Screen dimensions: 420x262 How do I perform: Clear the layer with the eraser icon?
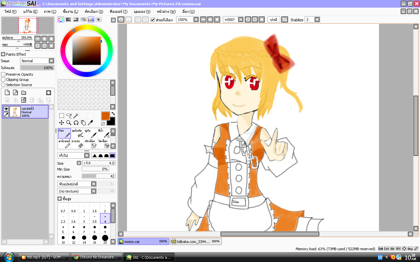pyautogui.click(x=24, y=100)
